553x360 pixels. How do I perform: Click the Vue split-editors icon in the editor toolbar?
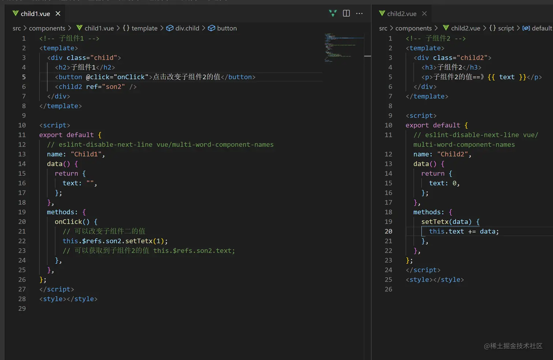[x=333, y=14]
